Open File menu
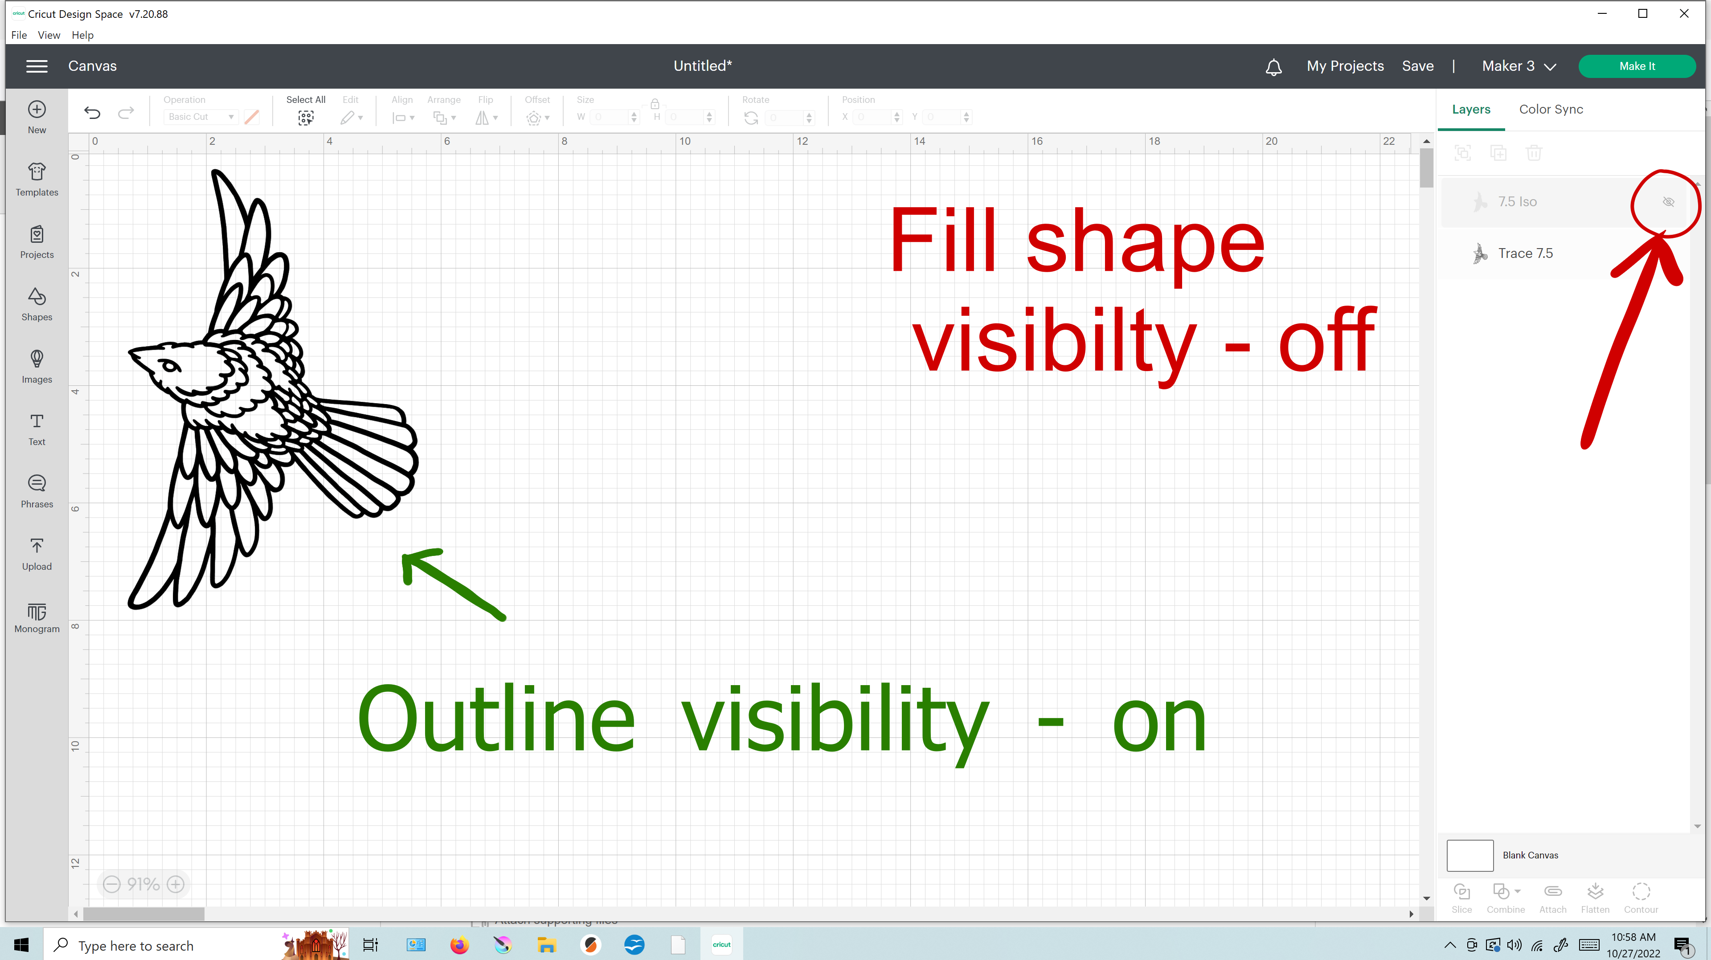The height and width of the screenshot is (960, 1711). click(x=18, y=34)
